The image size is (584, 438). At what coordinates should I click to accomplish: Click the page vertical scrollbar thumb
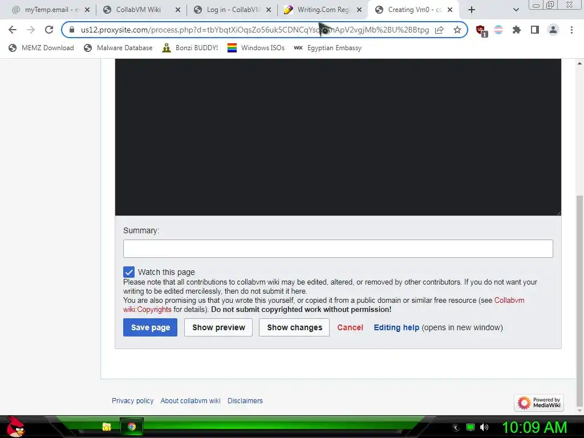coord(579,301)
